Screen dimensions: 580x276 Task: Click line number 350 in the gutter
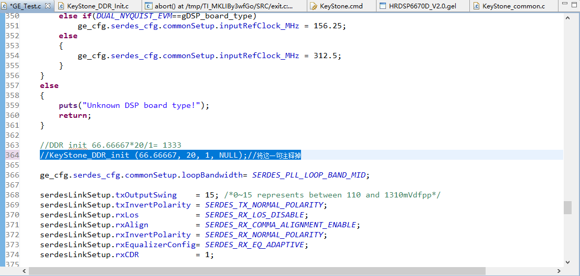click(12, 16)
